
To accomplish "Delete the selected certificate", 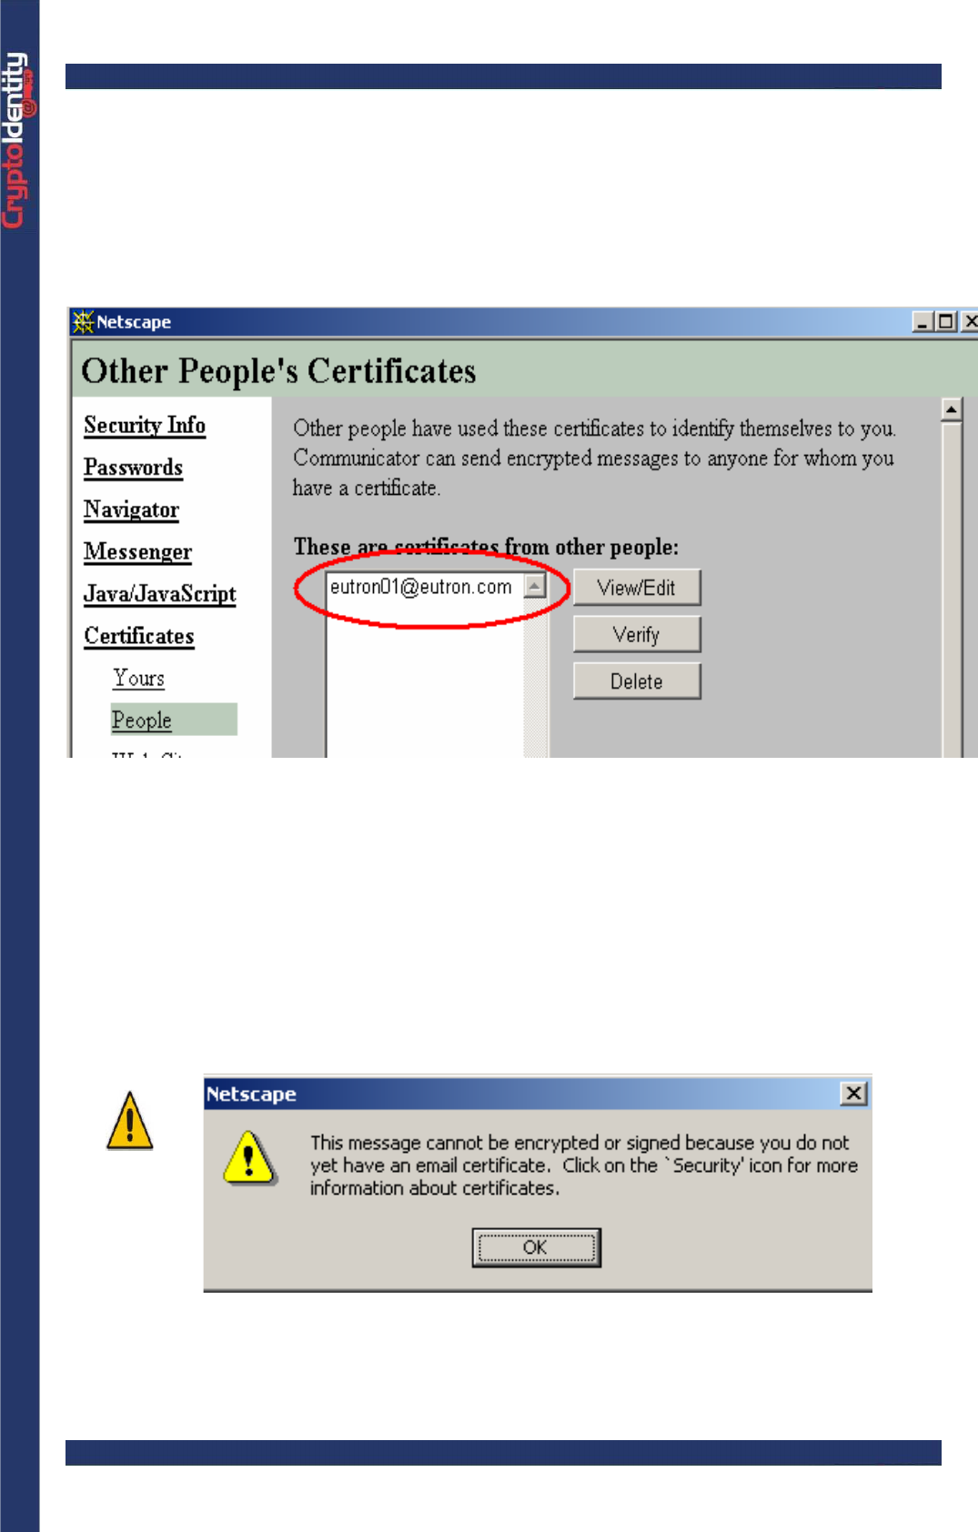I will [637, 681].
